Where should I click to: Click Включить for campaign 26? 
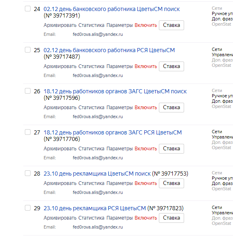[x=146, y=108]
